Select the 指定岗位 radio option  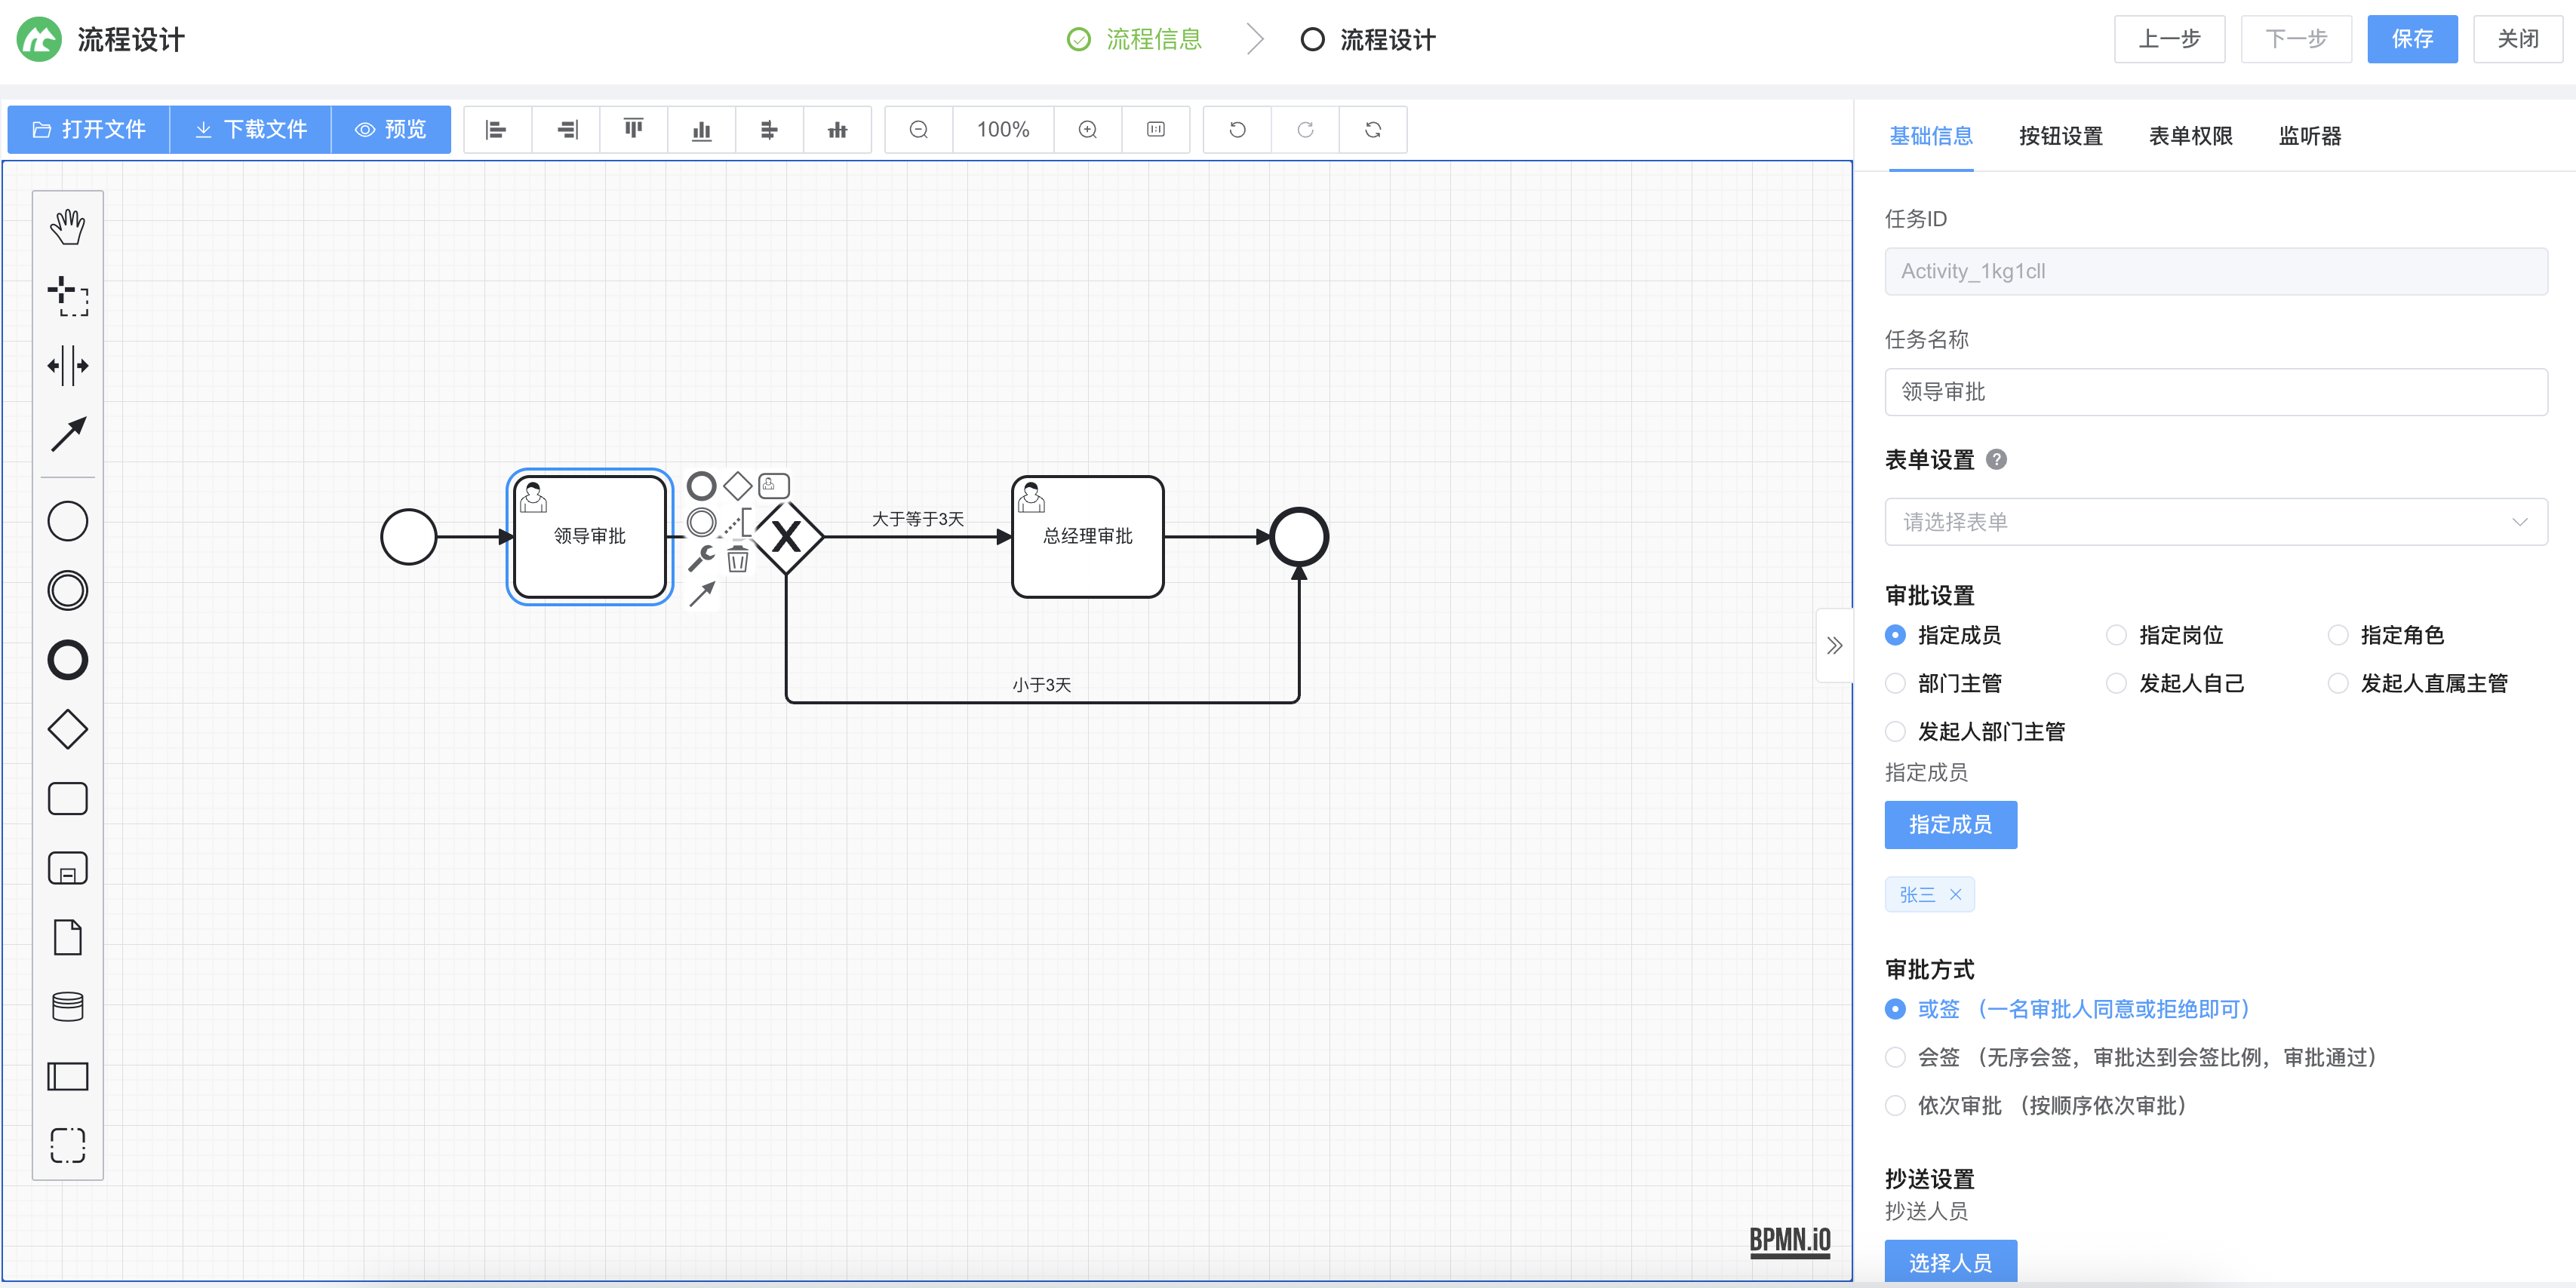2116,636
